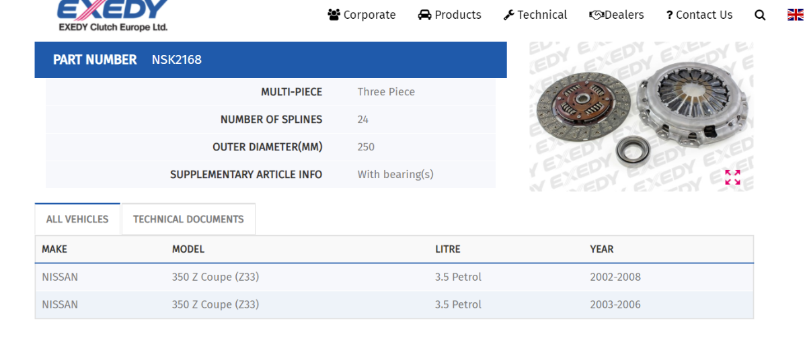
Task: Click the Products car icon
Action: tap(424, 15)
